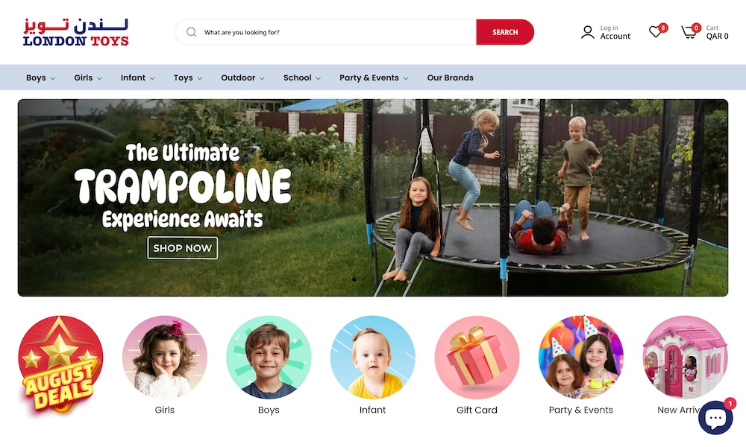Screen dimensions: 746x447
Task: Expand the Toys menu dropdown
Action: coord(188,78)
